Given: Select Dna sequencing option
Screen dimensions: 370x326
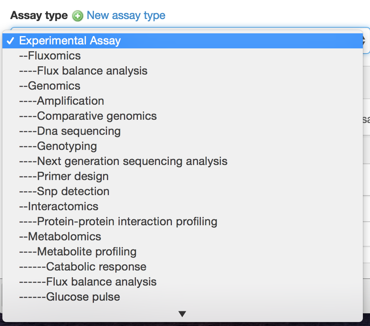Looking at the screenshot, I should (70, 131).
